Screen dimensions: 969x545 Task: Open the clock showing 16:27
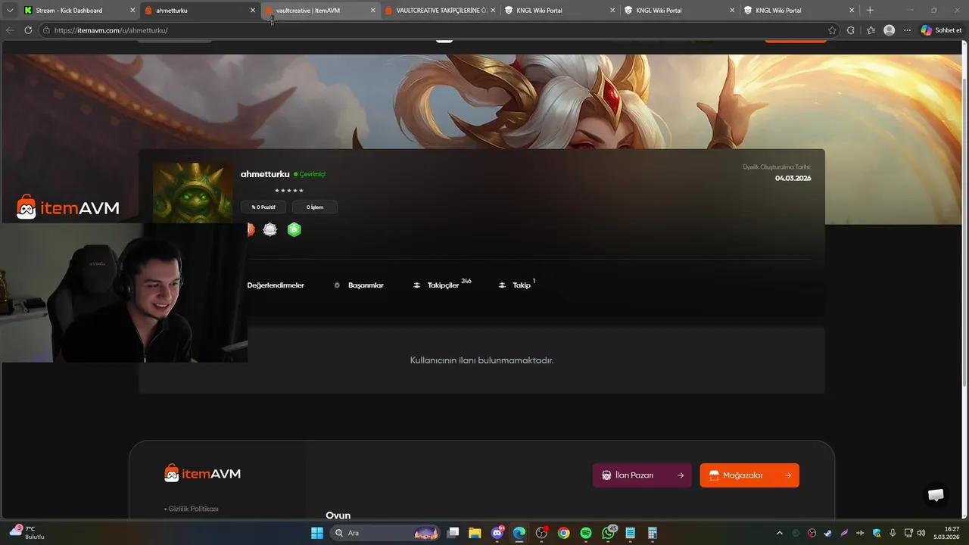(948, 532)
